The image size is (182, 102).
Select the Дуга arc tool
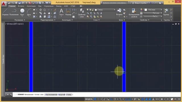pyautogui.click(x=29, y=12)
